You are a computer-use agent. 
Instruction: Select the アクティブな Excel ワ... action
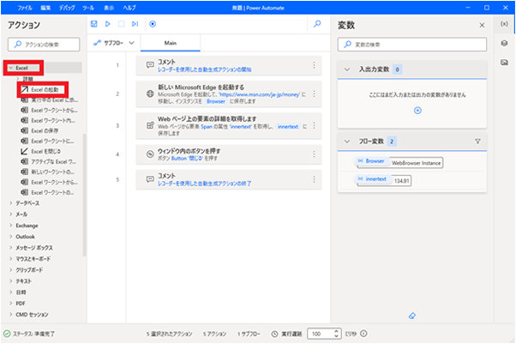(x=49, y=161)
